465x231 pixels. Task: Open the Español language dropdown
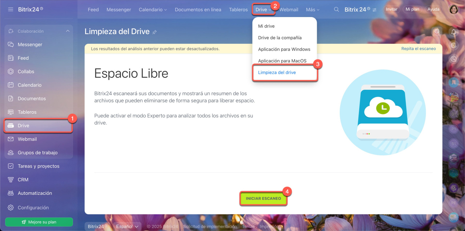pos(127,226)
